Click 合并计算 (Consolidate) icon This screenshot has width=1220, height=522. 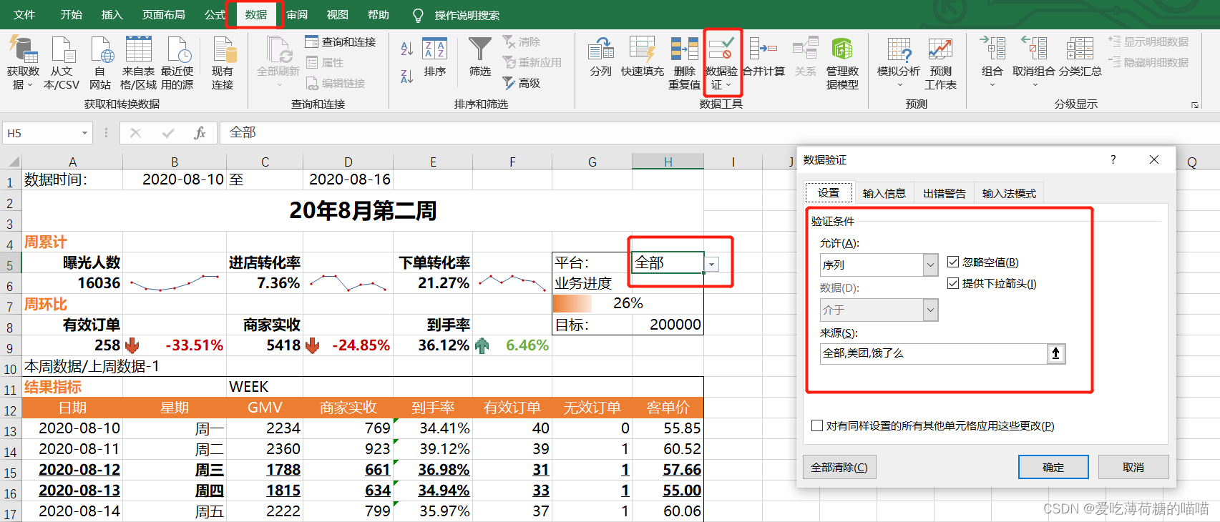[763, 48]
